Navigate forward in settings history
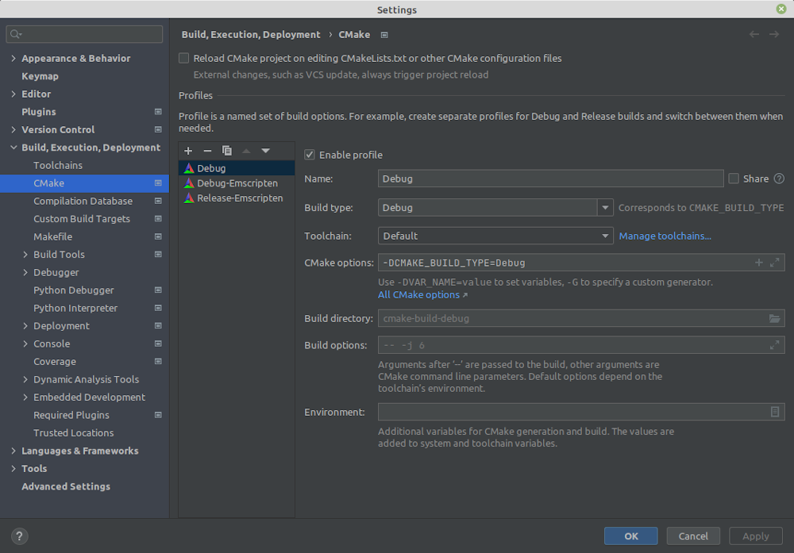794x553 pixels. point(774,34)
